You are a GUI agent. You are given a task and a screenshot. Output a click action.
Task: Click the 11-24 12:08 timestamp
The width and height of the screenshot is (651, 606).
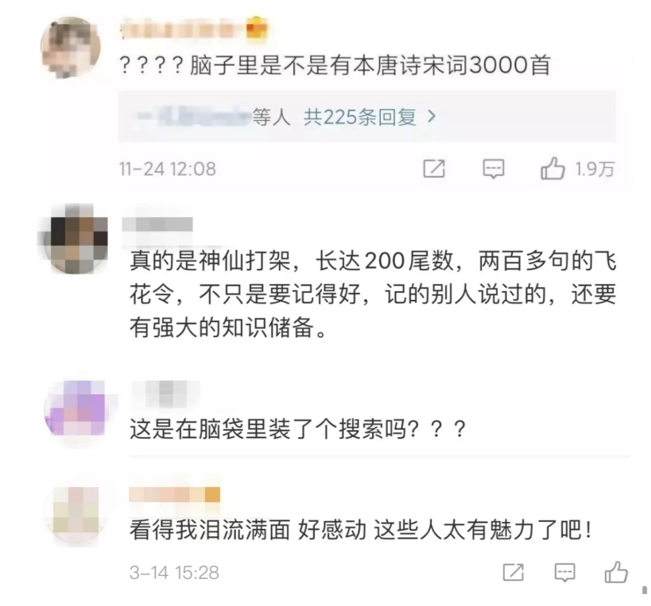pyautogui.click(x=168, y=169)
